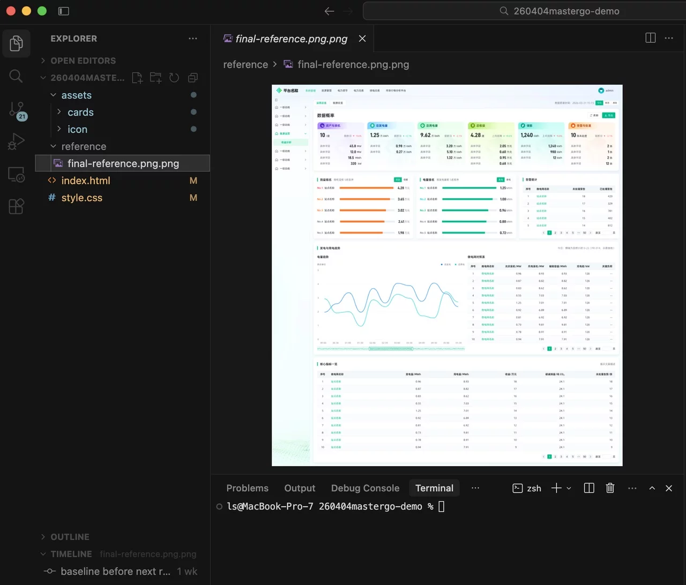The width and height of the screenshot is (686, 585).
Task: Split the editor to the right
Action: 651,38
